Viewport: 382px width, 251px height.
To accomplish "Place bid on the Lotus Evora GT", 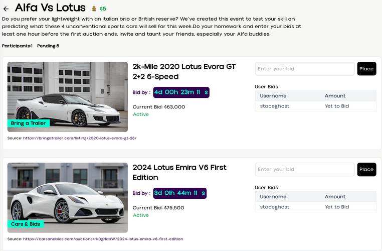I will coord(366,69).
